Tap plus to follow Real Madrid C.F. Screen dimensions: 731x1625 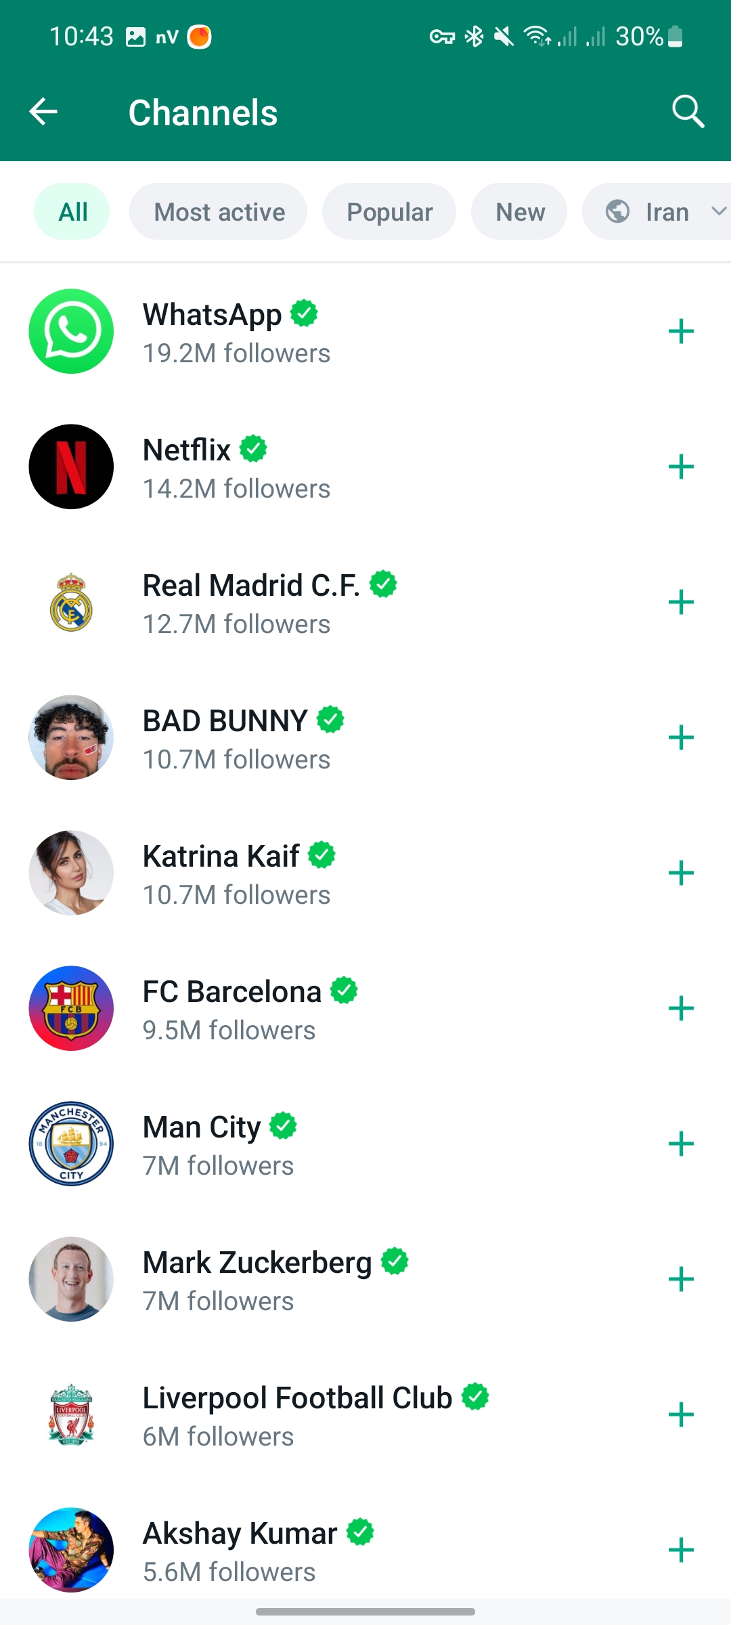(x=681, y=602)
